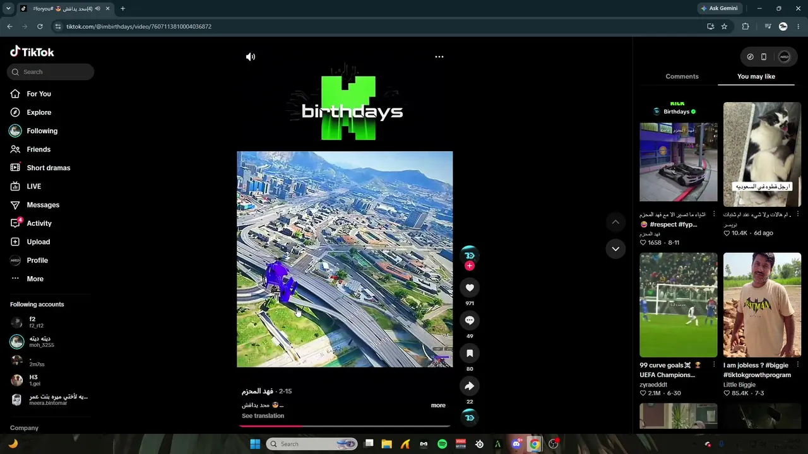
Task: Open the cat suggested video thumbnail
Action: [762, 154]
